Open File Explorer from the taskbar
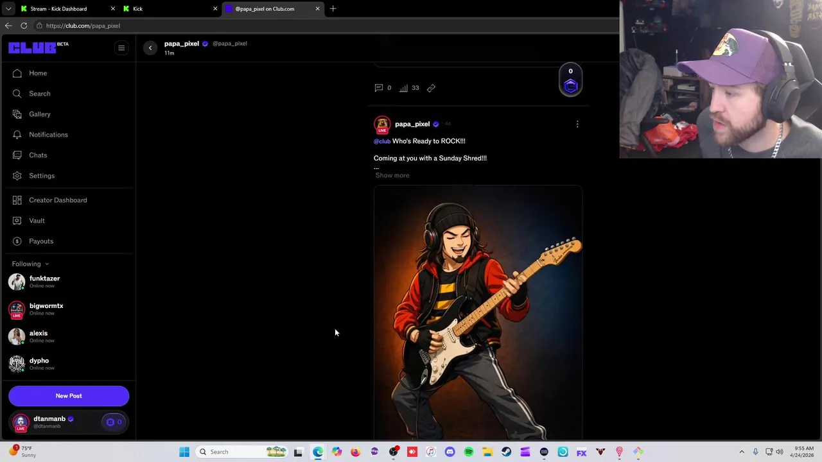 pyautogui.click(x=487, y=452)
